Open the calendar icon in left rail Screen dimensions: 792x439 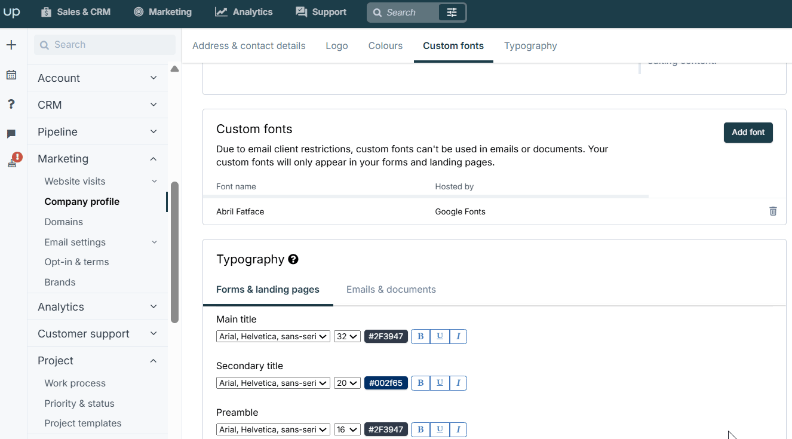(x=11, y=75)
